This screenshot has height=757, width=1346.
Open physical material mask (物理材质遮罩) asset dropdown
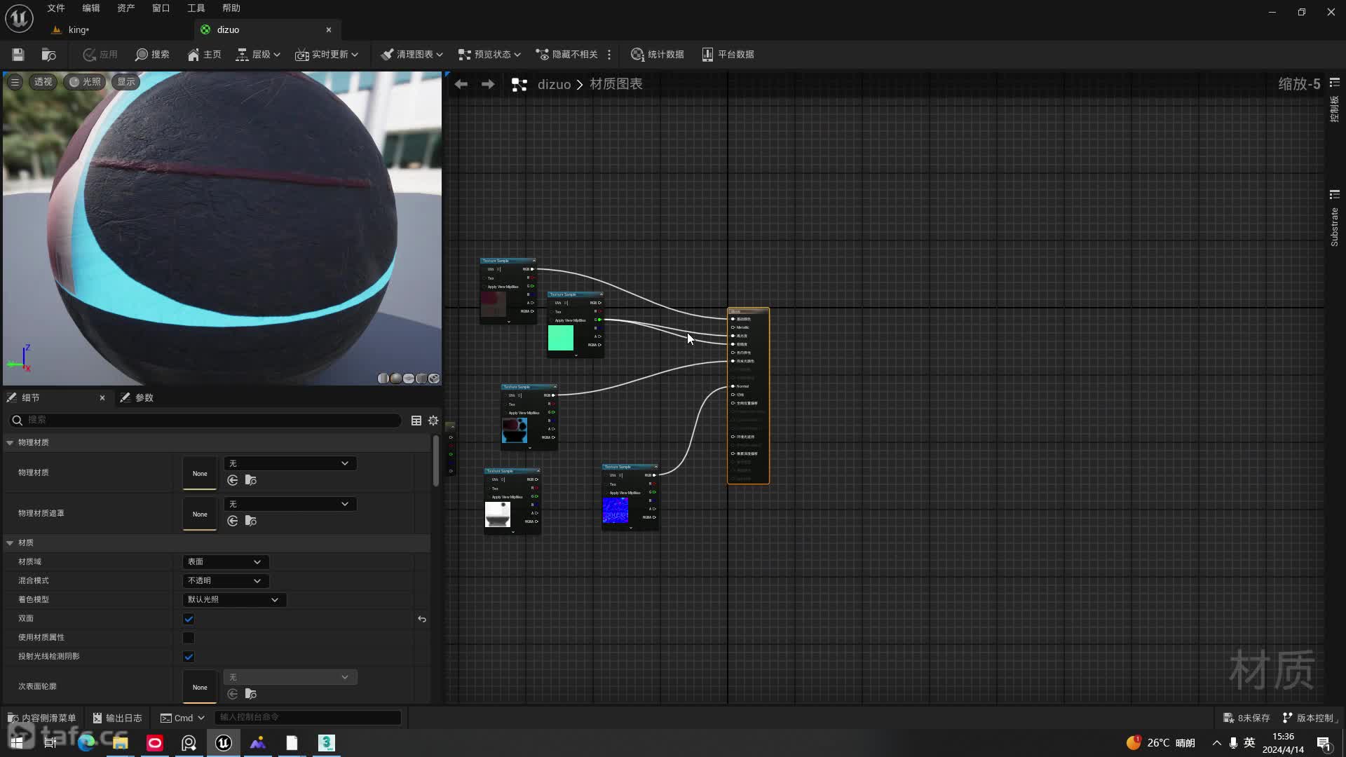coord(290,504)
